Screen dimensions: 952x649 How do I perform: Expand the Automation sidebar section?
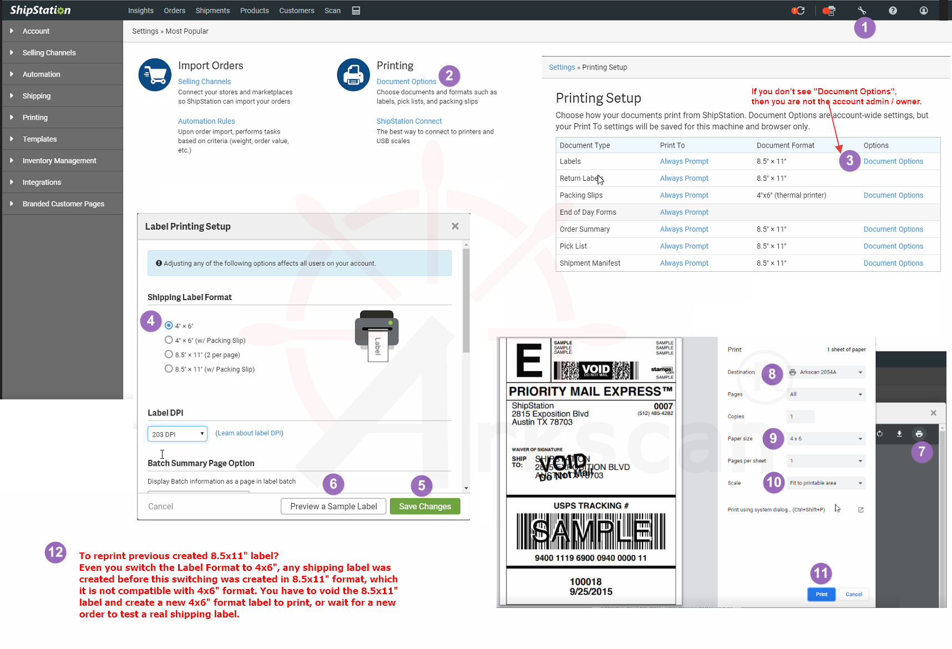click(62, 74)
